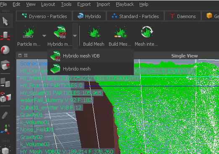Click the single viewport layout icon

pyautogui.click(x=20, y=55)
